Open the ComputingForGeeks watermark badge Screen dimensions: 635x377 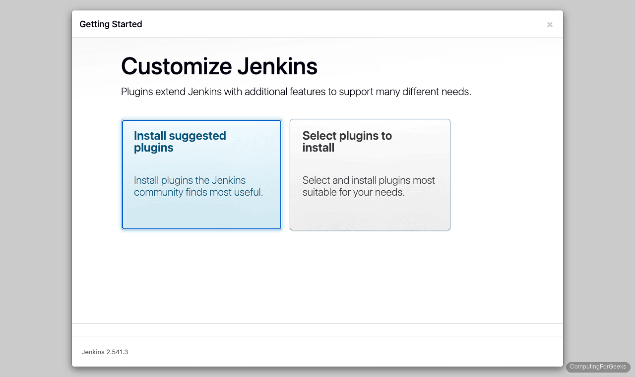(x=597, y=367)
